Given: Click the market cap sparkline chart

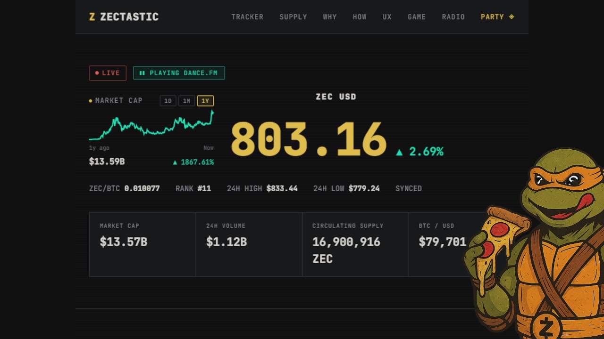Looking at the screenshot, I should pyautogui.click(x=151, y=126).
